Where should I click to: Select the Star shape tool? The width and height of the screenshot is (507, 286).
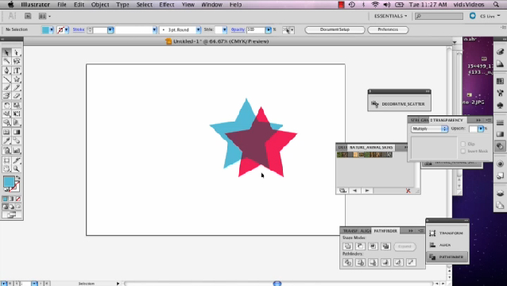pyautogui.click(x=17, y=79)
